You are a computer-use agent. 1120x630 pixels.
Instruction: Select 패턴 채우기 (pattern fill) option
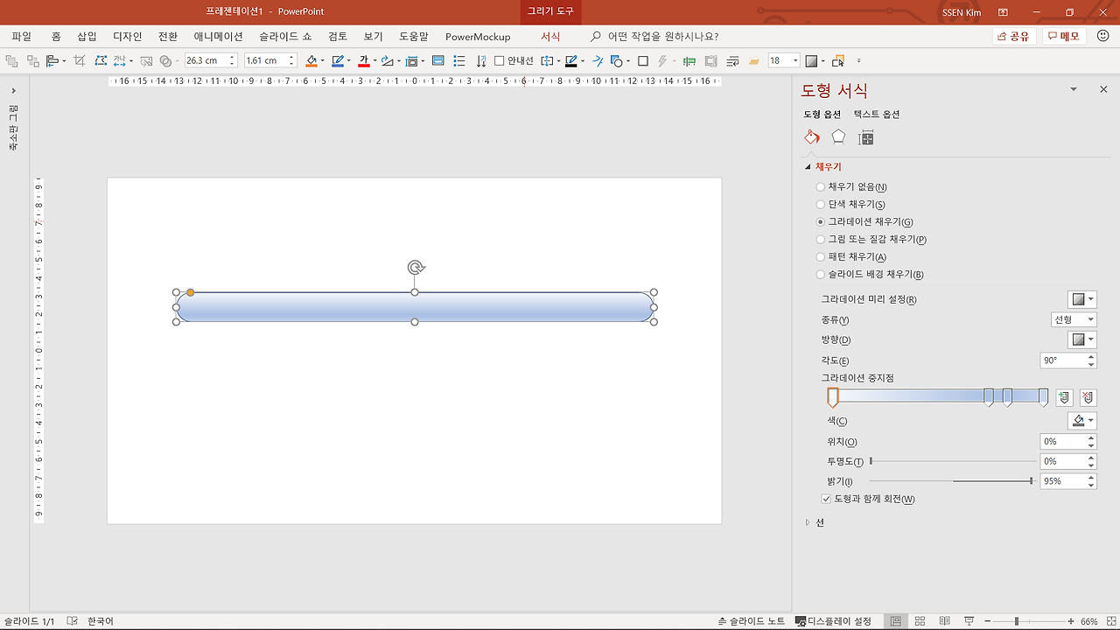coord(851,256)
